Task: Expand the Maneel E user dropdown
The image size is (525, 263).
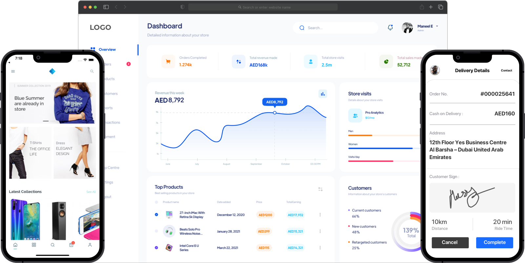Action: tap(437, 26)
